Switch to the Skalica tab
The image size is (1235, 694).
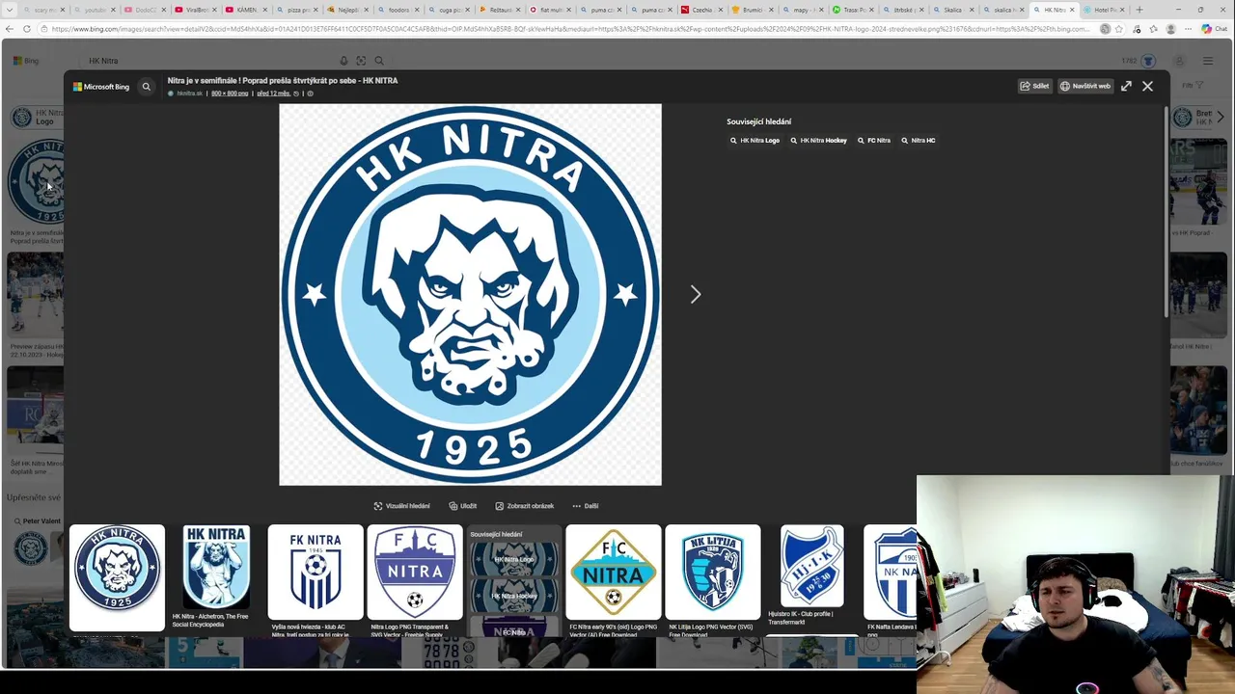point(953,10)
